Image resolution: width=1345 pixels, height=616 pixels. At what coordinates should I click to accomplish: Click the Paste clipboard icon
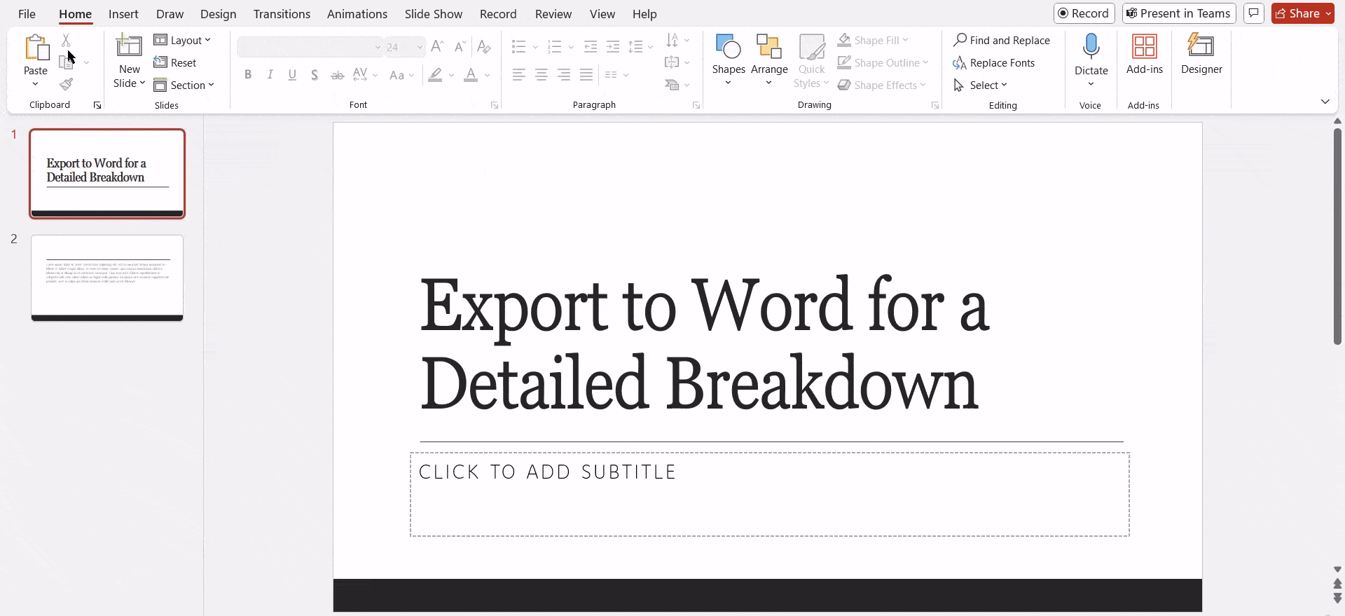[36, 48]
